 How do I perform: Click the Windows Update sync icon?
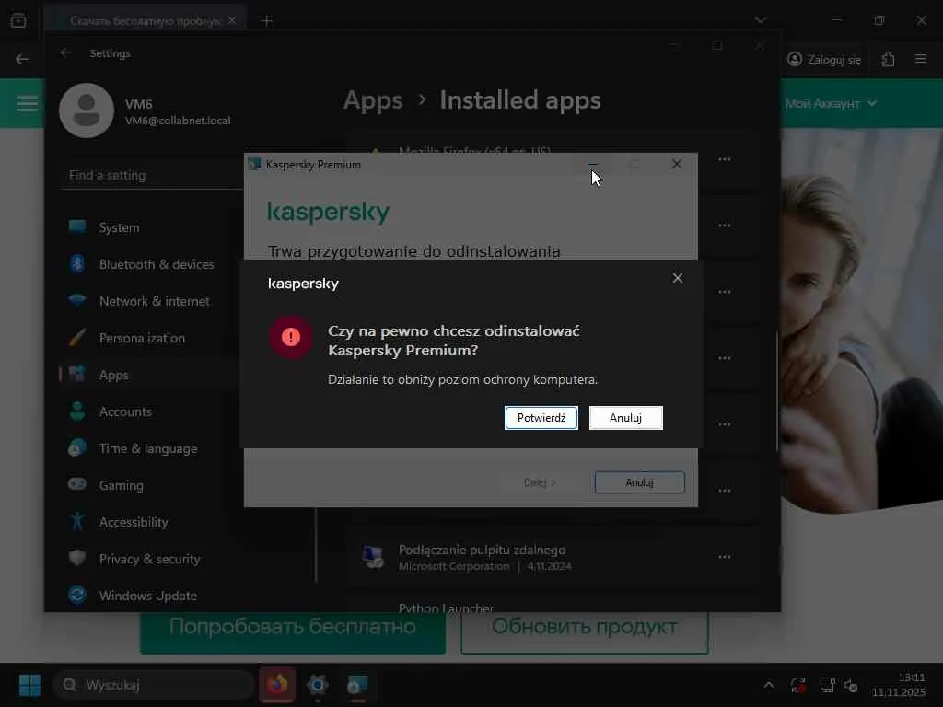point(77,595)
